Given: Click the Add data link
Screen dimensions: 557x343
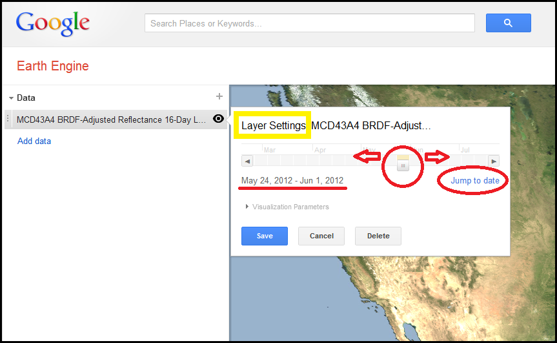Looking at the screenshot, I should click(x=34, y=141).
